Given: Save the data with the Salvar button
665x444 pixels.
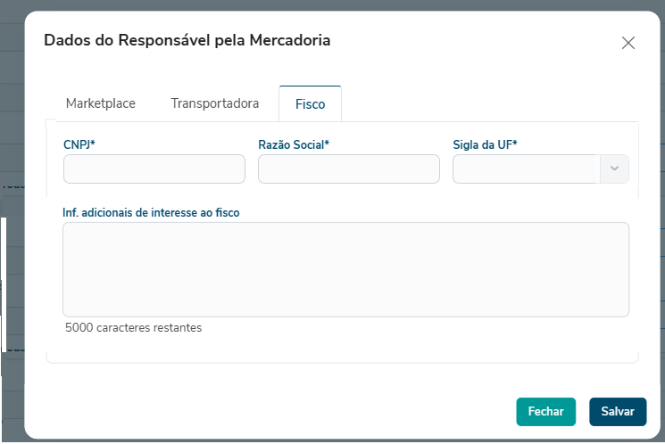Looking at the screenshot, I should (x=618, y=411).
